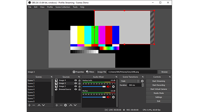This screenshot has height=112, width=199.
Task: Mute the Desktop Audio speaker icon
Action: tap(108, 87)
